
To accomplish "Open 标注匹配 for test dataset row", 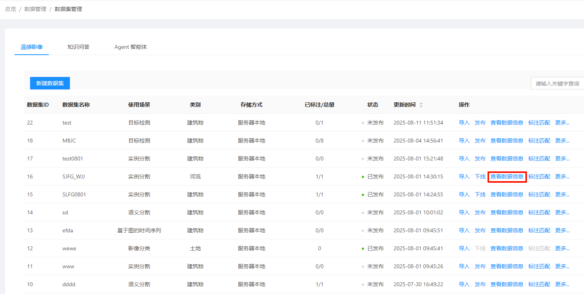I will coord(539,123).
